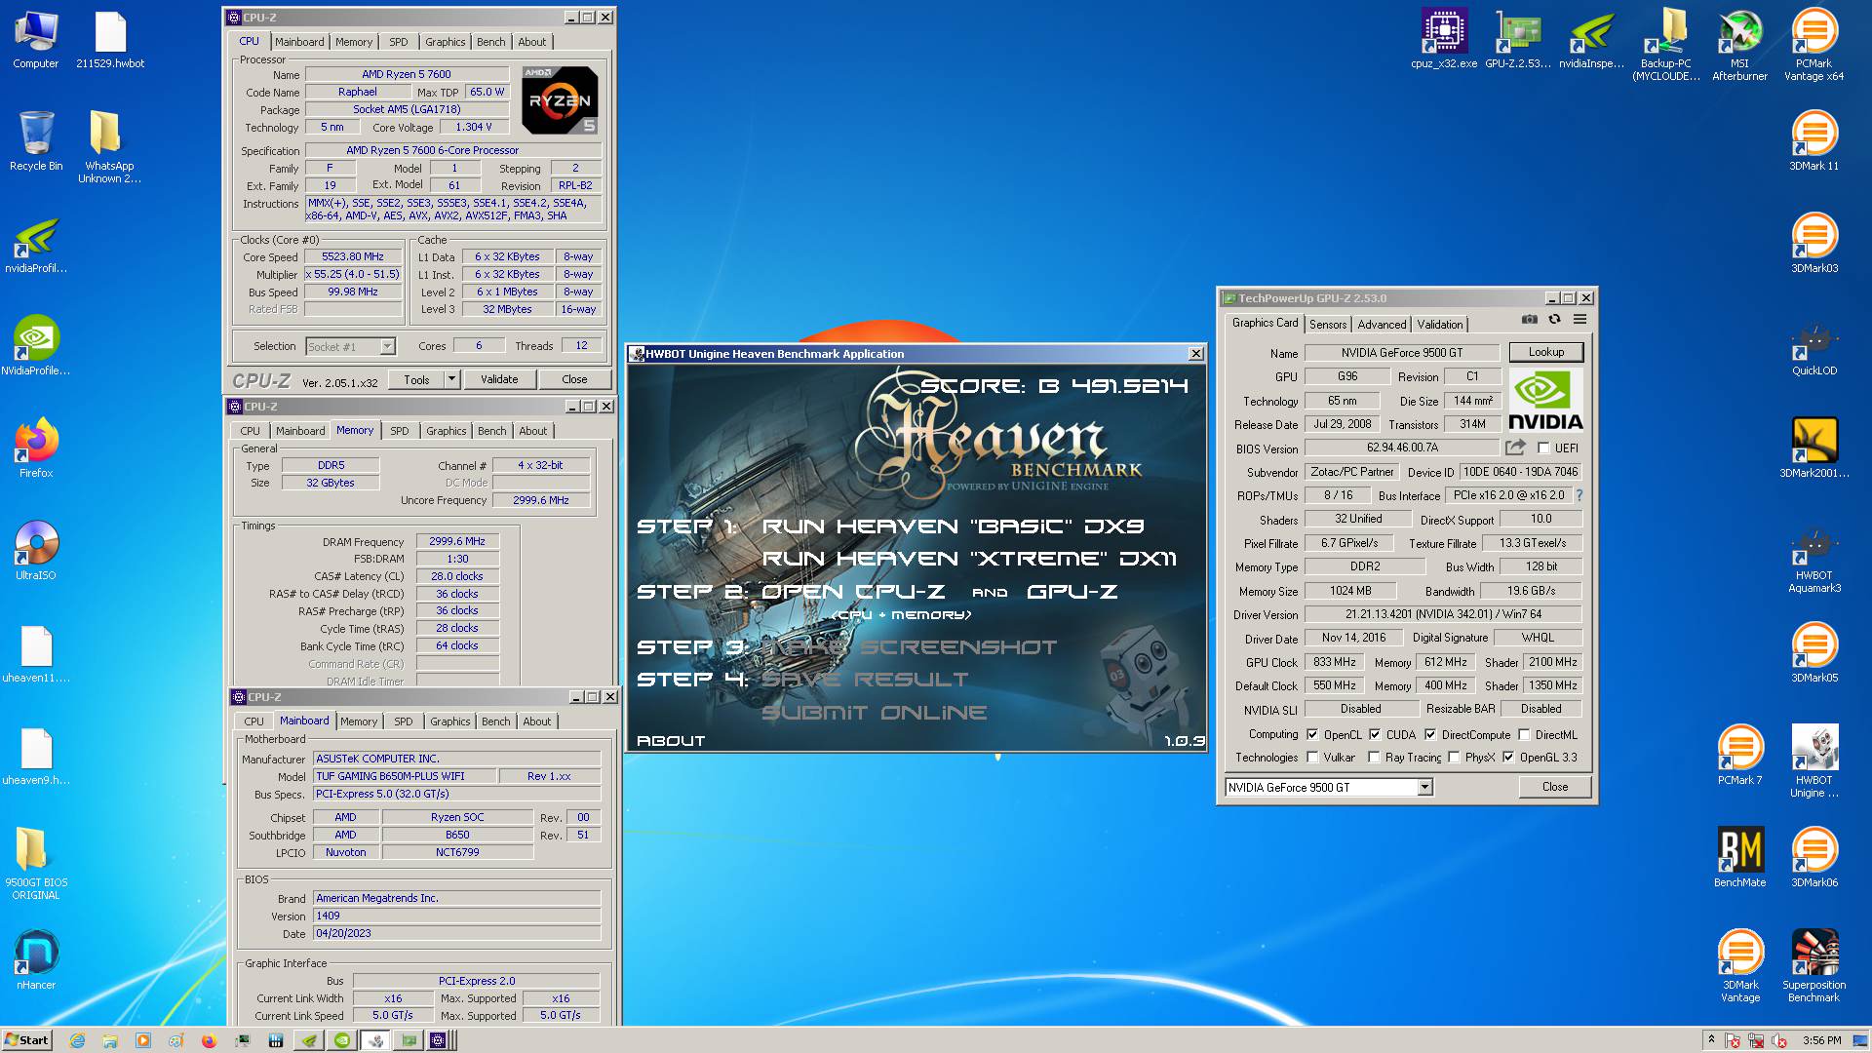This screenshot has width=1872, height=1053.
Task: Open the QuickLOD desktop shortcut
Action: tap(1813, 347)
